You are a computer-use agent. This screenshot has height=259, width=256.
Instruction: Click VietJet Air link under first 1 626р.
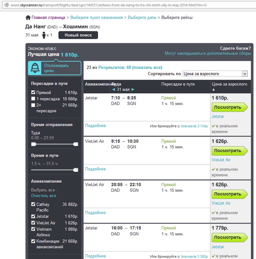point(221,160)
